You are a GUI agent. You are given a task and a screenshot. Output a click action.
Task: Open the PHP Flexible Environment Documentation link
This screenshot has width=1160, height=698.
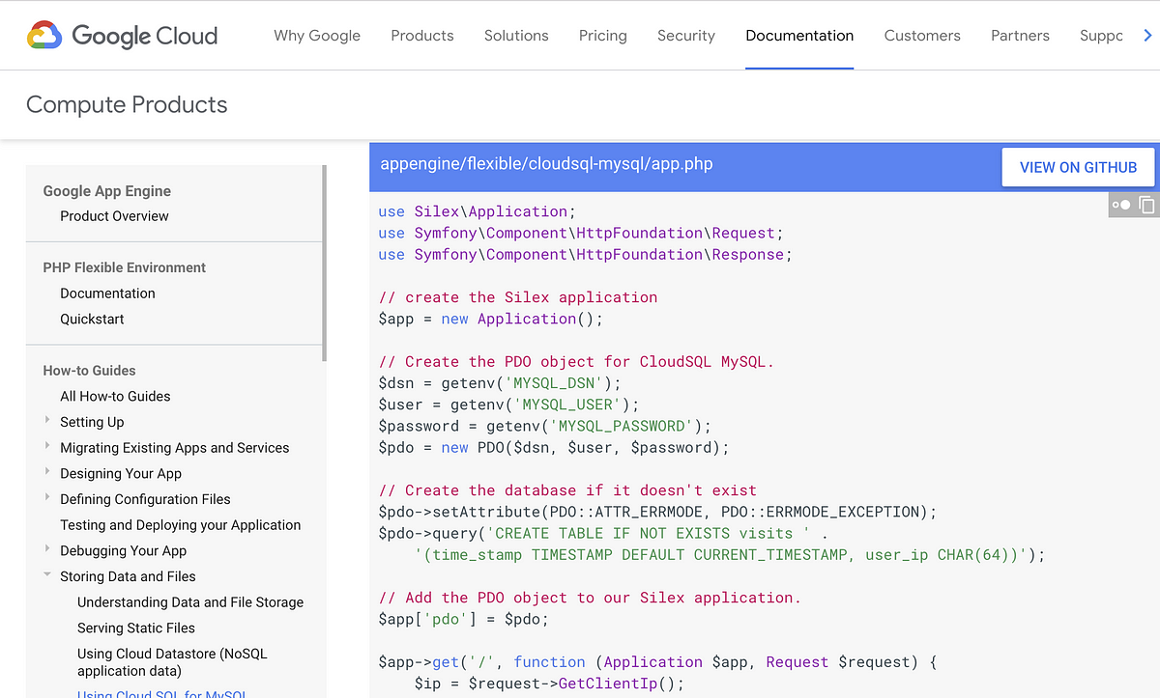coord(107,293)
